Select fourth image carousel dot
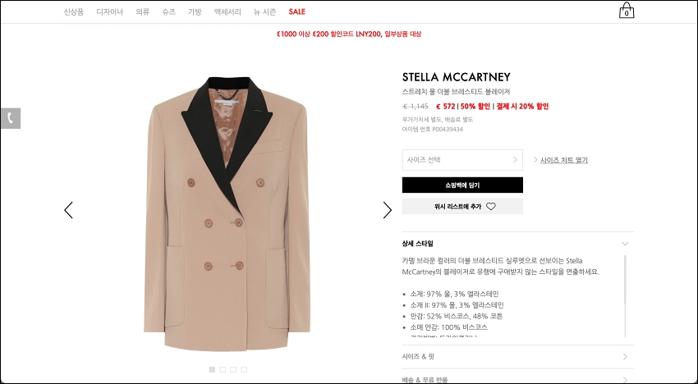 pos(244,369)
